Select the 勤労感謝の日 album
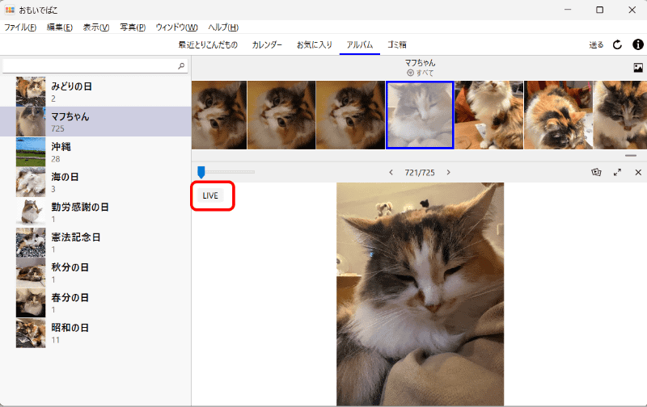 click(95, 212)
